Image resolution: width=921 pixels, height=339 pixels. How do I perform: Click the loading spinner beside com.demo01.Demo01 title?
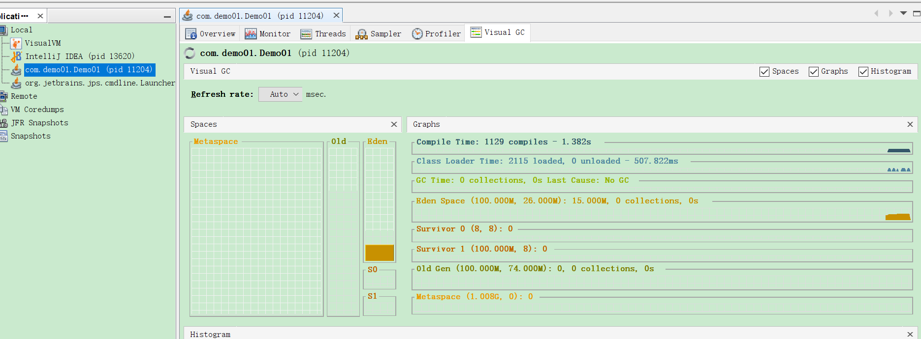[x=190, y=53]
